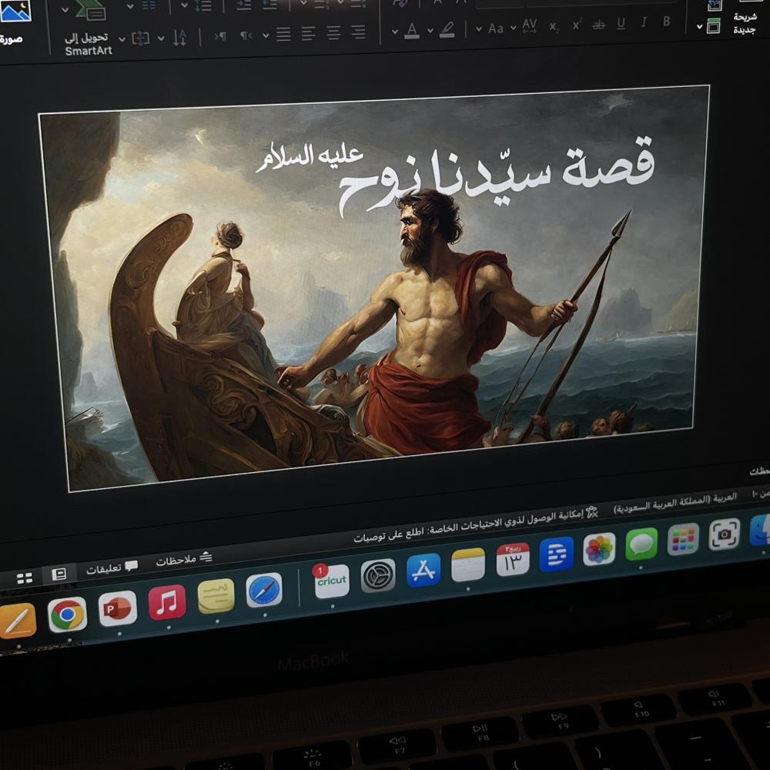
Task: Click the change case Aa button
Action: tap(495, 28)
